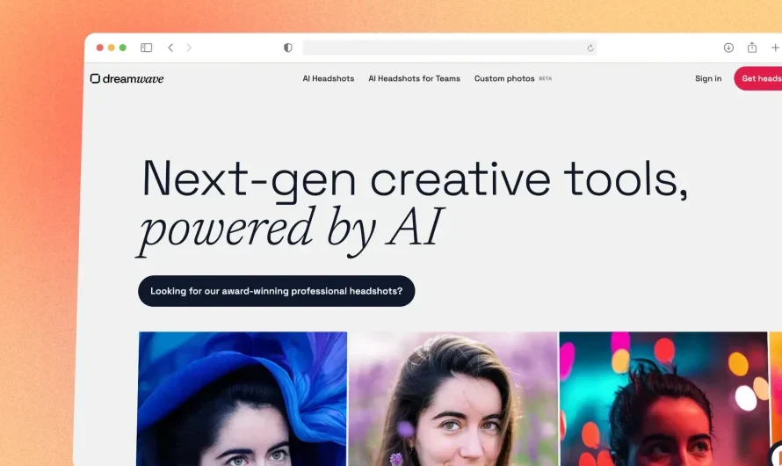Viewport: 782px width, 466px height.
Task: Click the green fullscreen window button
Action: (x=123, y=47)
